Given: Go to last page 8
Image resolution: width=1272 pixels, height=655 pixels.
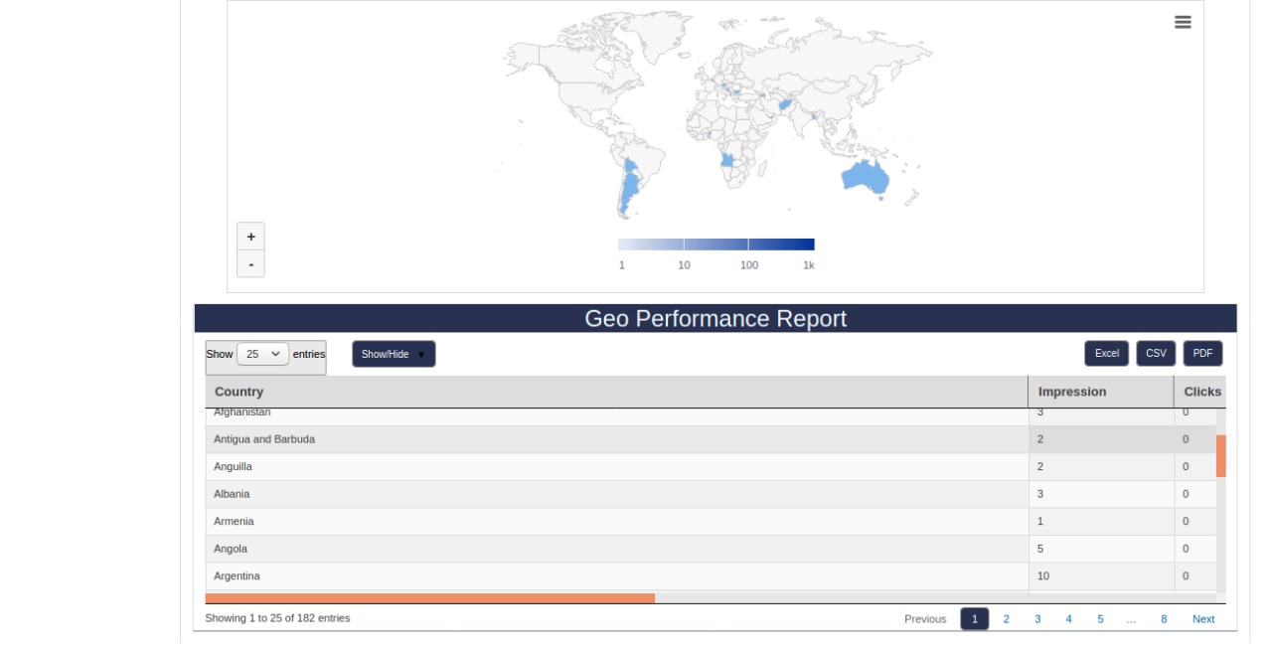Looking at the screenshot, I should click(x=1164, y=619).
